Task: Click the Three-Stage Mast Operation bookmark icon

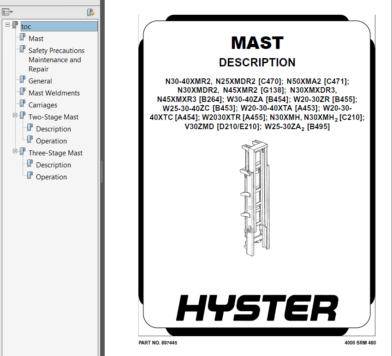Action: 30,176
